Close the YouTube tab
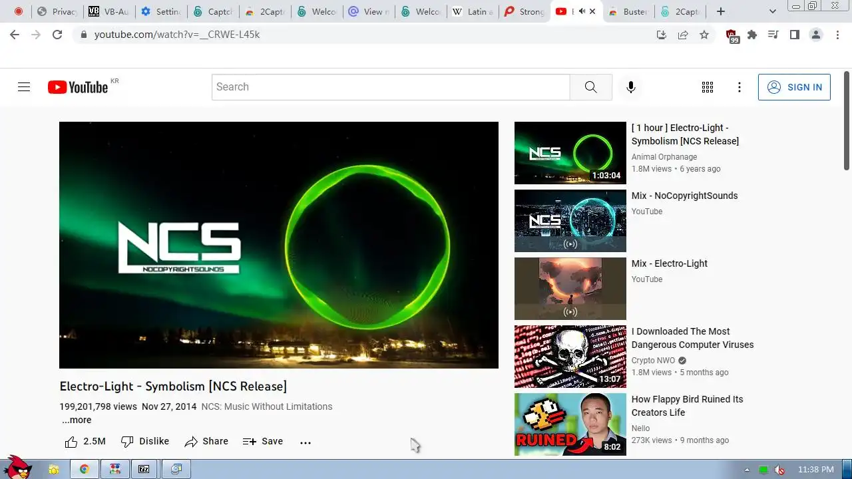Screen dimensions: 852x479 coord(592,11)
